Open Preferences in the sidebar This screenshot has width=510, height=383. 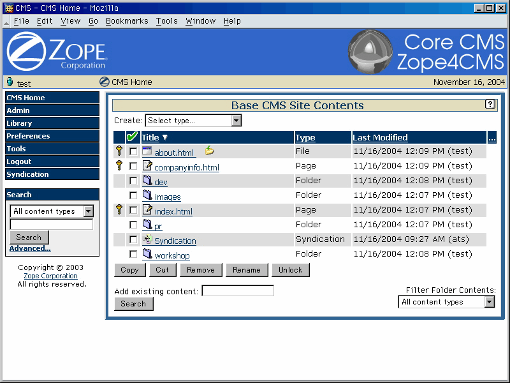coord(52,136)
